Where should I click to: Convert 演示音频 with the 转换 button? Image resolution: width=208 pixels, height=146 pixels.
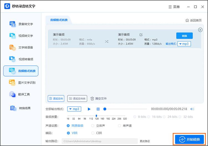click(x=184, y=36)
